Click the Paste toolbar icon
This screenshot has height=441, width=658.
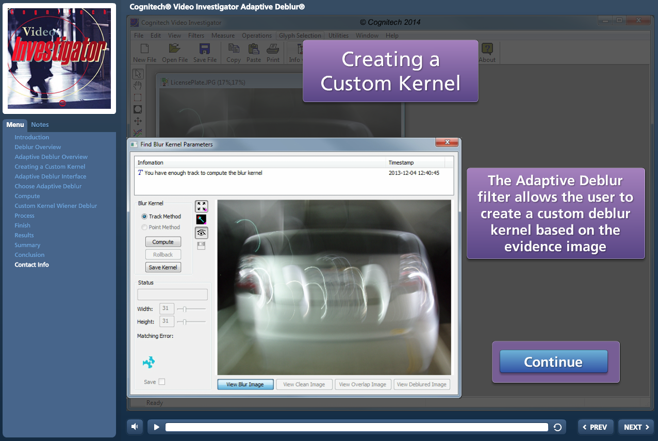pyautogui.click(x=253, y=49)
